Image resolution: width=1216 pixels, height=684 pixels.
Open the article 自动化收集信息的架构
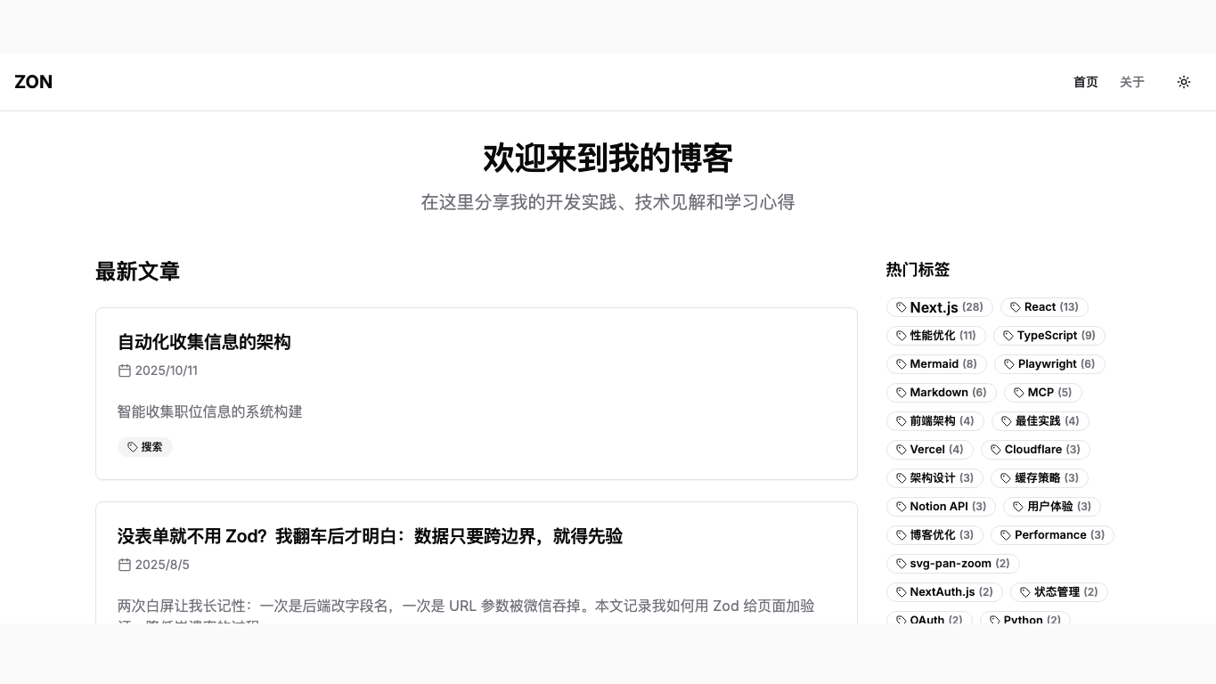pos(204,342)
